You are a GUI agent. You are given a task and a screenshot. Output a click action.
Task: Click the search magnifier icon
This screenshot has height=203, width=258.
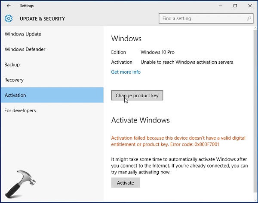(249, 18)
